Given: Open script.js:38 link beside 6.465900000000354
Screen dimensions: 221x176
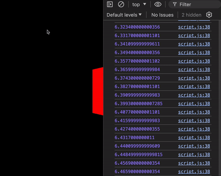Looking at the screenshot, I should click(x=194, y=172).
